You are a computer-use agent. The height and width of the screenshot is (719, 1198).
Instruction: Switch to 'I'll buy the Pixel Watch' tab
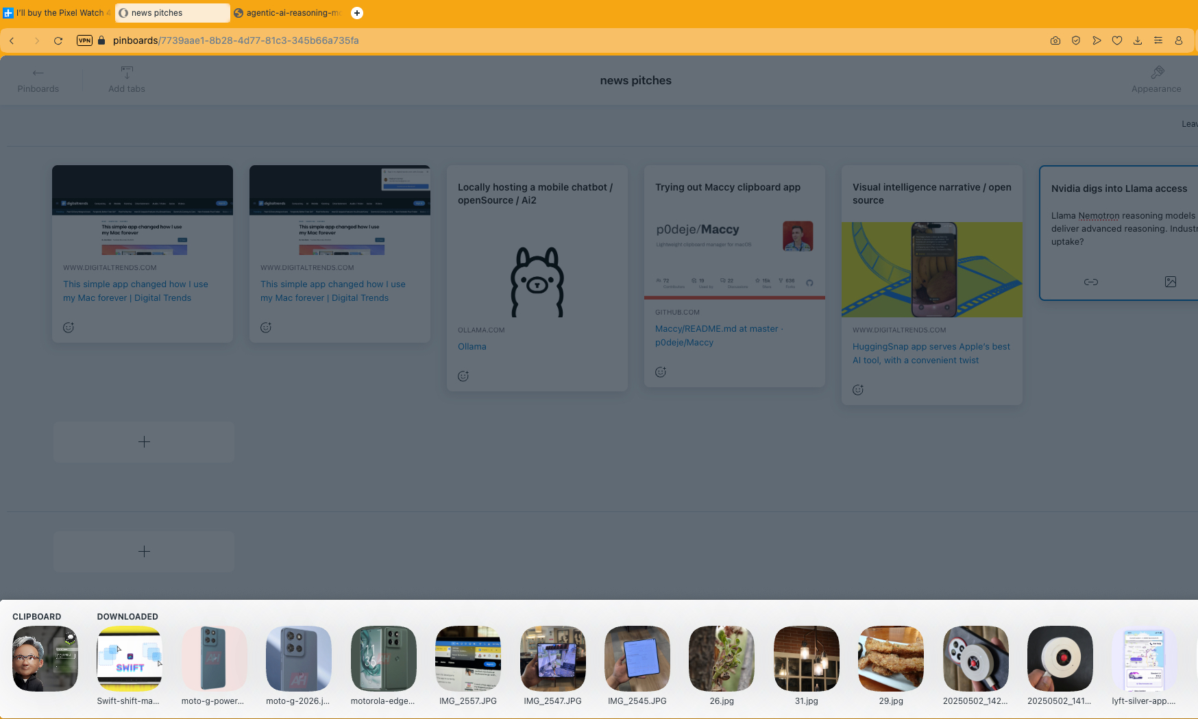tap(58, 13)
